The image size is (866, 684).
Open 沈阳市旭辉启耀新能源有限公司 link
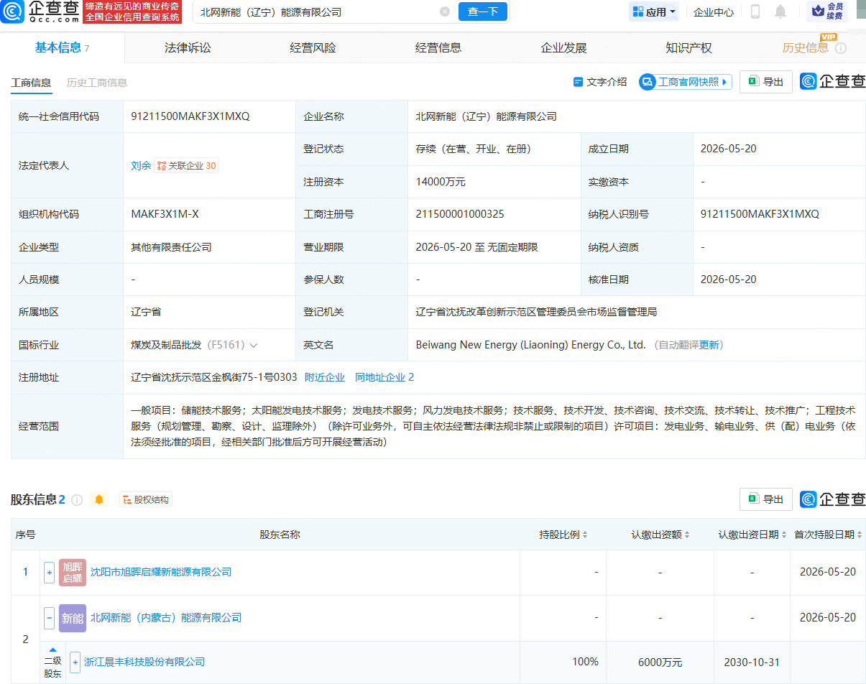161,572
